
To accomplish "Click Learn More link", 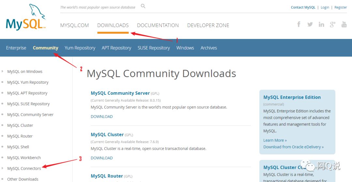I will tap(275, 140).
